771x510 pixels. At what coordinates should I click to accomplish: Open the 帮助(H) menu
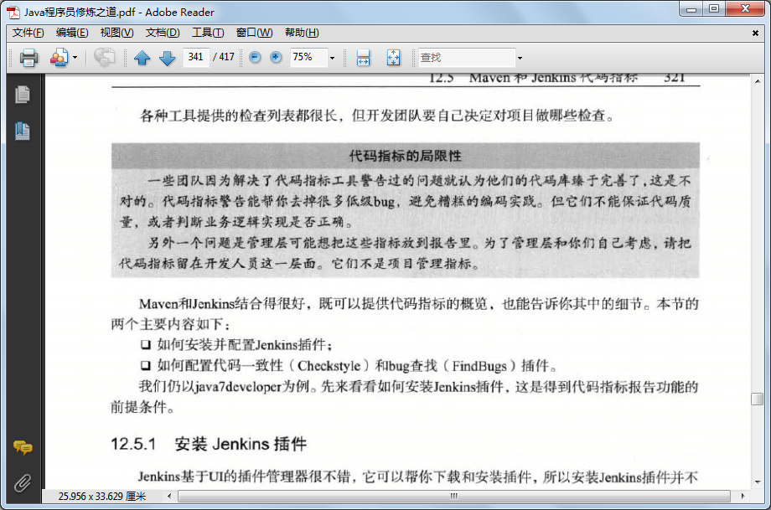pyautogui.click(x=302, y=33)
